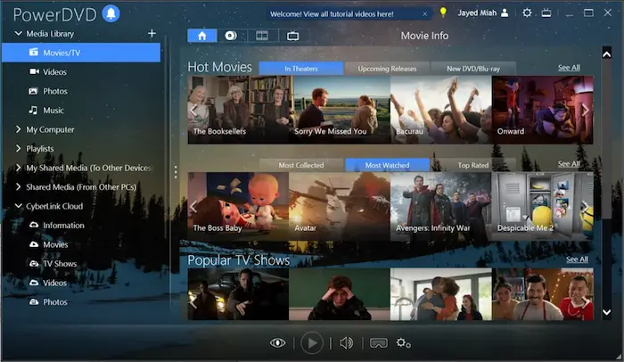Enter VR headset mode

[378, 342]
